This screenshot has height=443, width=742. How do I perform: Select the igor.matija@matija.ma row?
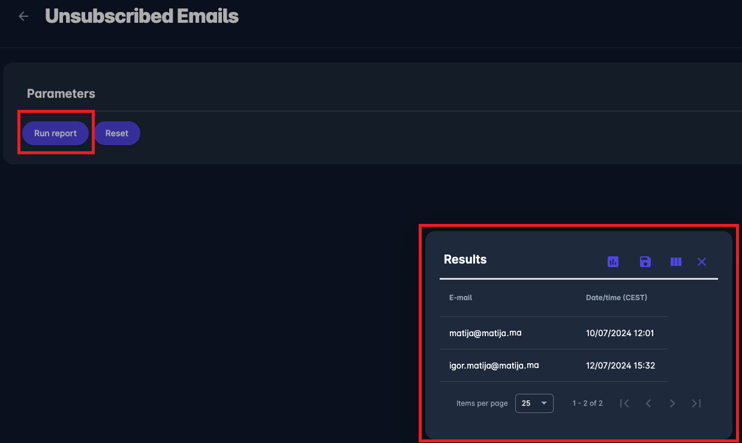(x=494, y=365)
